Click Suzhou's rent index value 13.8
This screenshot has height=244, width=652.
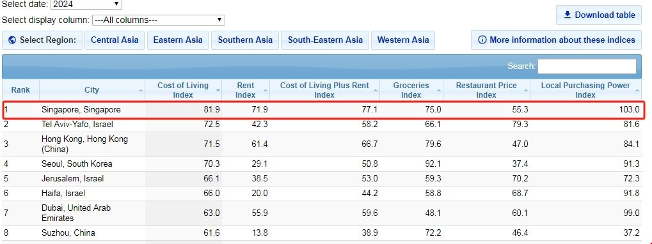point(260,233)
